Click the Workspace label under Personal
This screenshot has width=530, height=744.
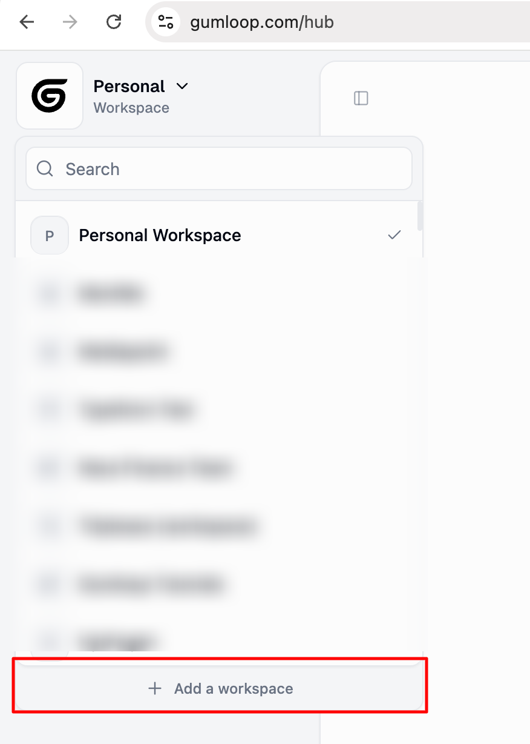[x=131, y=108]
